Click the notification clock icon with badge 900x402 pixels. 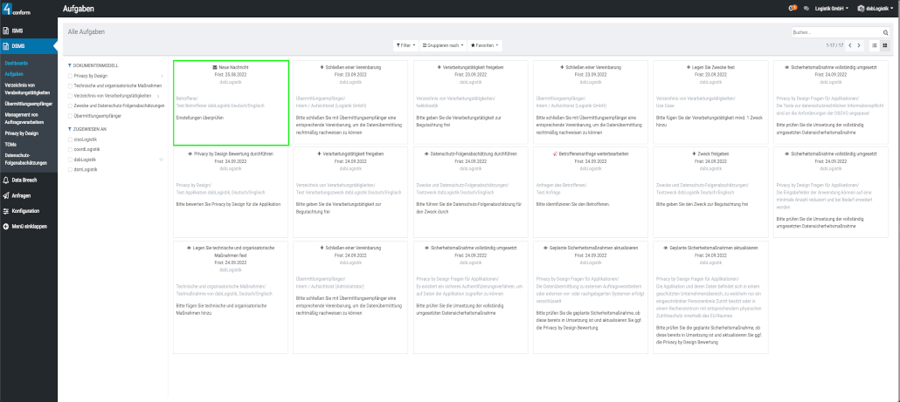point(793,8)
